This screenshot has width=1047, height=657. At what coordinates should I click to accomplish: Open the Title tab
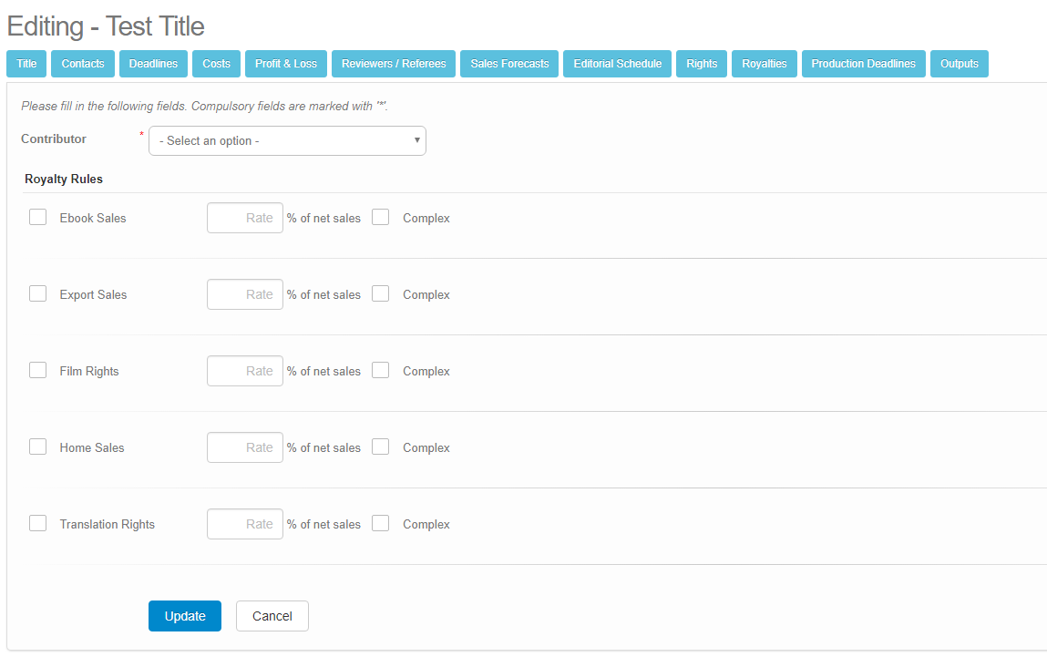click(26, 64)
